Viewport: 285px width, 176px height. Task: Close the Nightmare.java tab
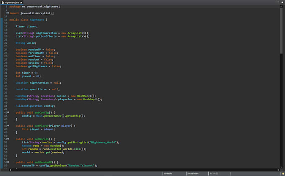click(x=21, y=3)
